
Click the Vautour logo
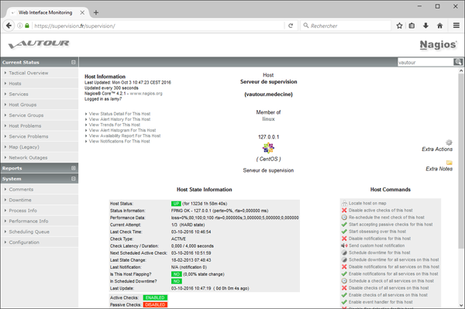[x=39, y=44]
